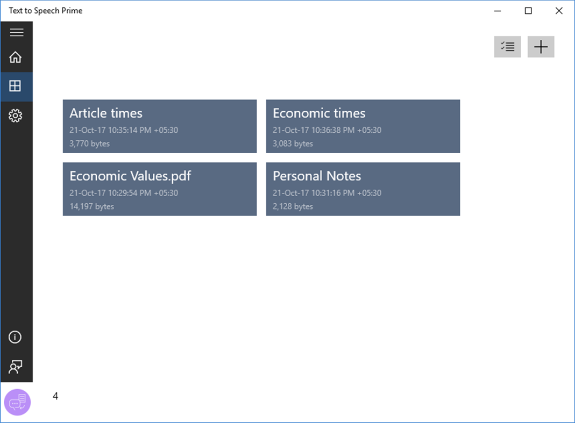Viewport: 575px width, 423px height.
Task: Open the Article times document tile
Action: (x=160, y=126)
